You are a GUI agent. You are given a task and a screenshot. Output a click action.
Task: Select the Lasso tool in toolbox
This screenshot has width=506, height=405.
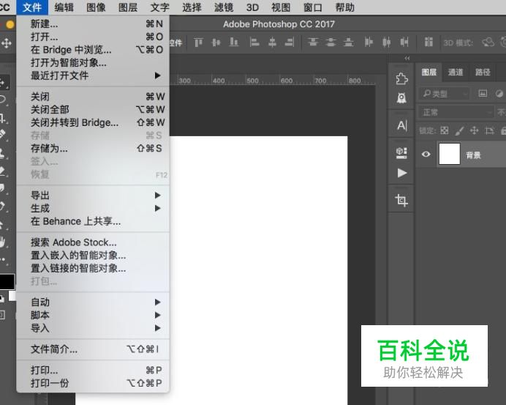point(3,99)
